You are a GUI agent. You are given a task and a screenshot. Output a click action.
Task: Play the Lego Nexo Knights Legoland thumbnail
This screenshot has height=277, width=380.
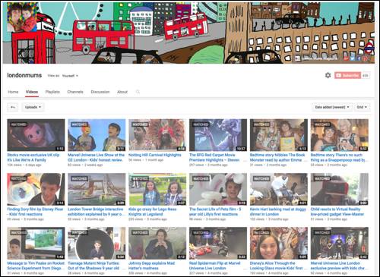tap(157, 189)
